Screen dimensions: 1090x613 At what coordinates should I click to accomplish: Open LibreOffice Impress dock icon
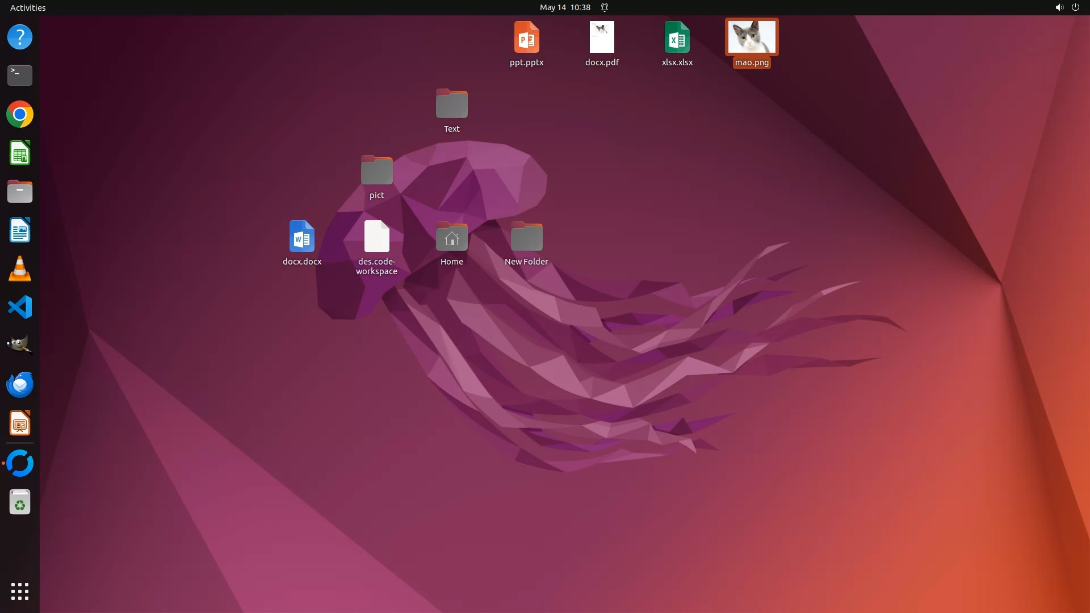point(20,423)
